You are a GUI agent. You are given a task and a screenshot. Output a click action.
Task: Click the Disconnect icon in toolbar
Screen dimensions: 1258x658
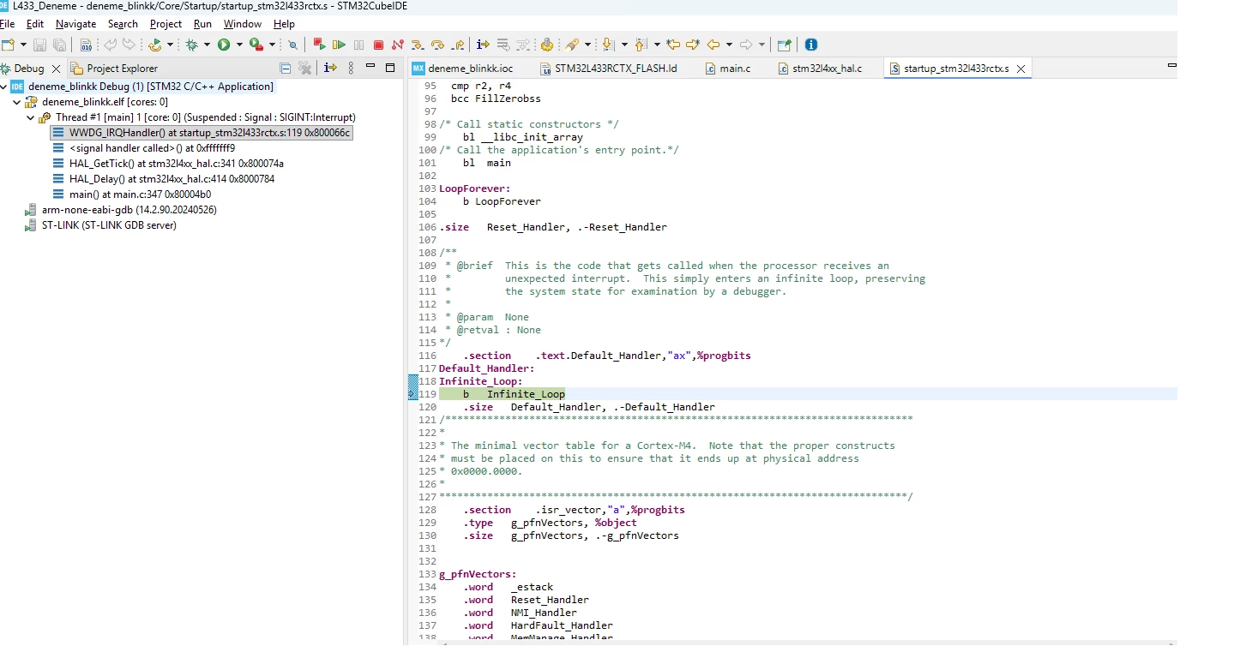tap(398, 45)
